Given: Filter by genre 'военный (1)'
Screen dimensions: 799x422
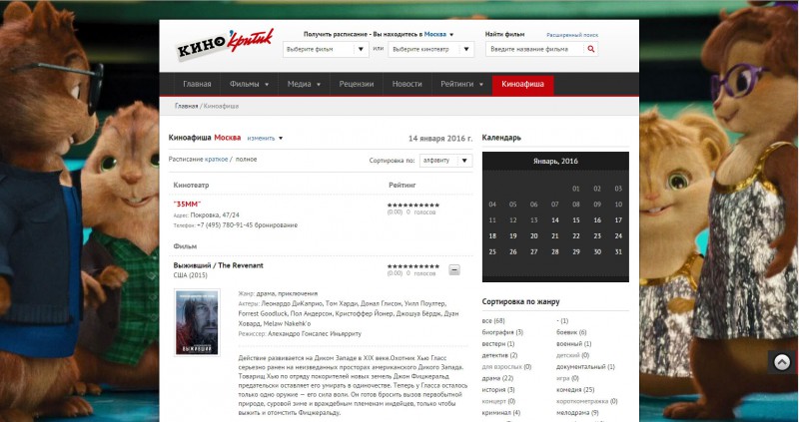Looking at the screenshot, I should tap(573, 344).
